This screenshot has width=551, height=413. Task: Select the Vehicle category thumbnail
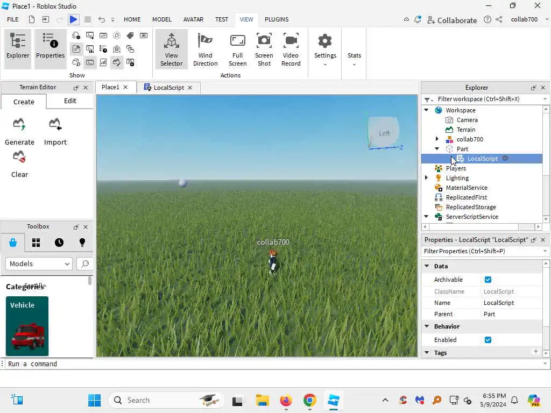coord(27,326)
